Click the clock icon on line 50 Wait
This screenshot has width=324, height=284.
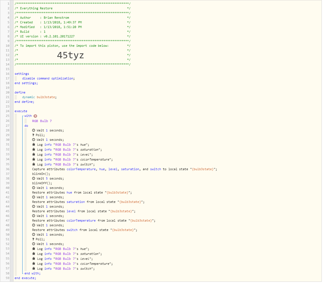tap(34, 235)
